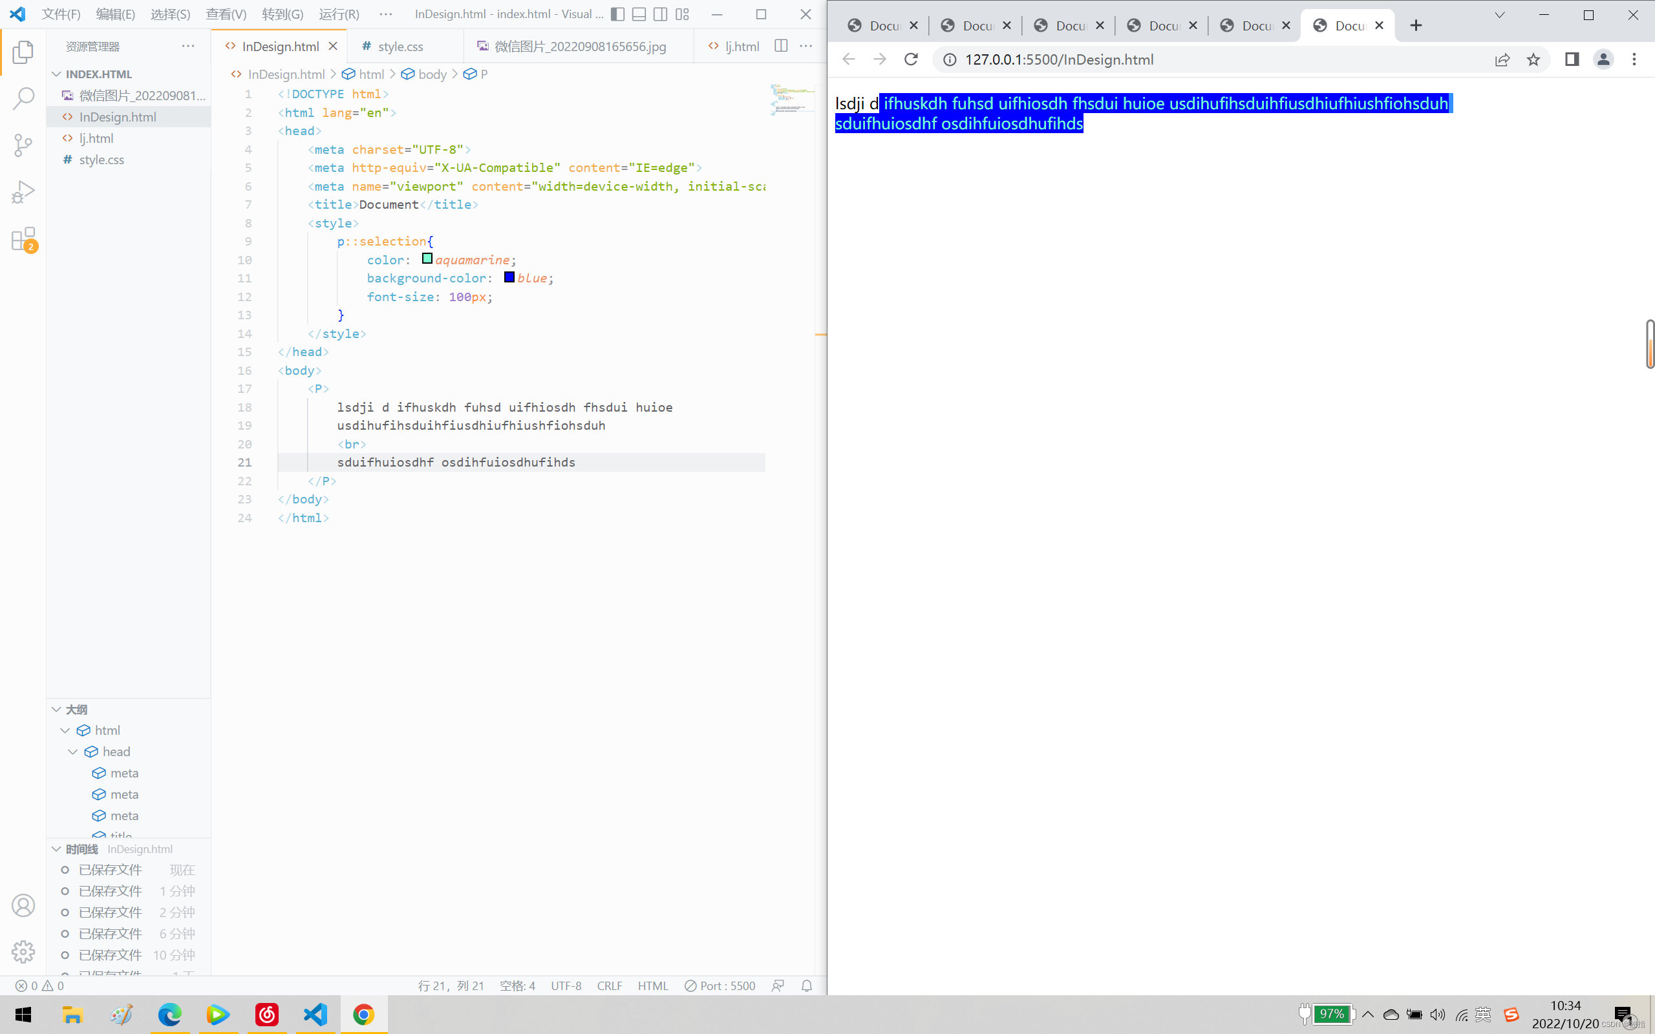
Task: Bookmark this page with star icon
Action: point(1533,59)
